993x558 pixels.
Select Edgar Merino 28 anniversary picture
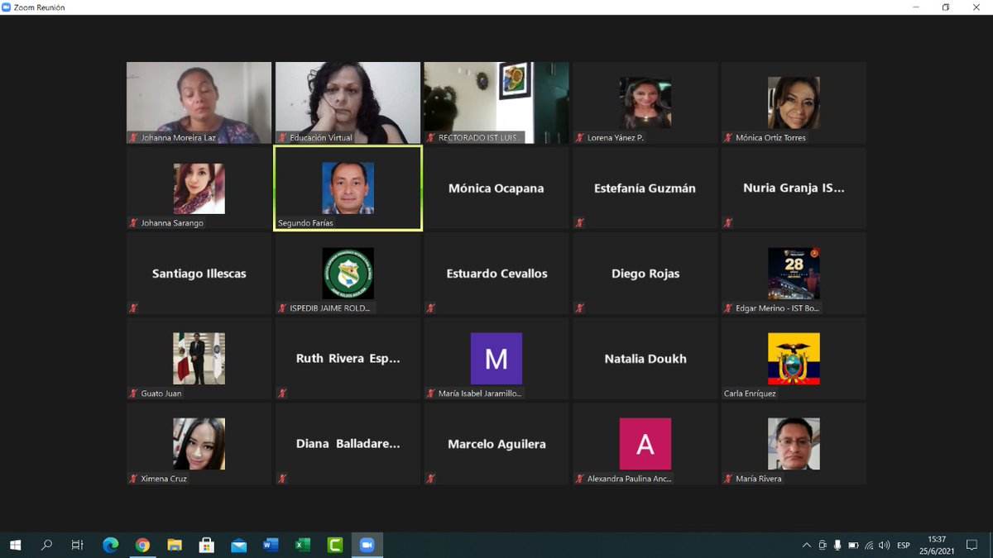794,274
